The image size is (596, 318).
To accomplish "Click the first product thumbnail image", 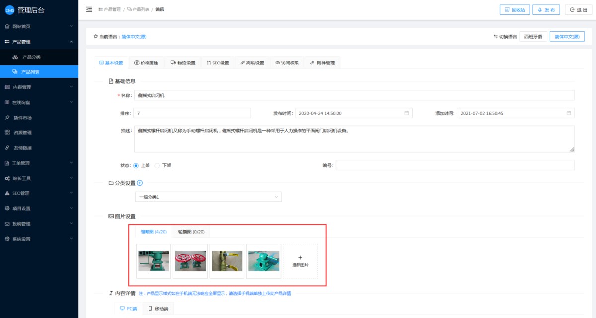I will click(153, 261).
